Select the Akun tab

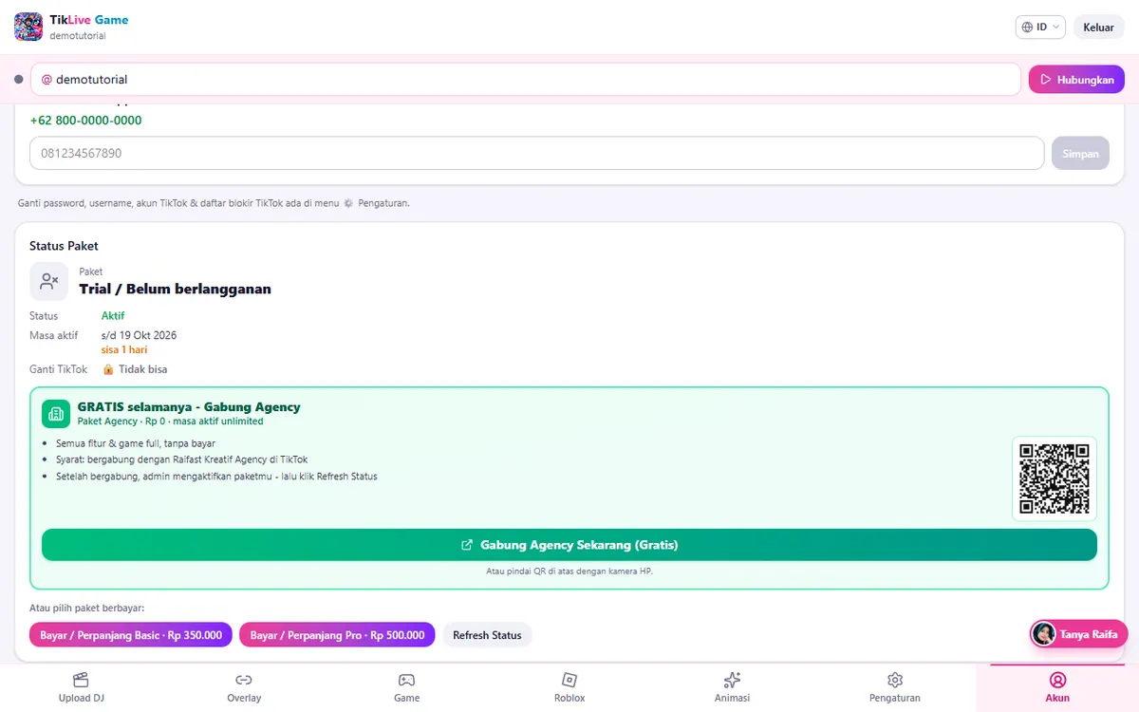coord(1057,687)
